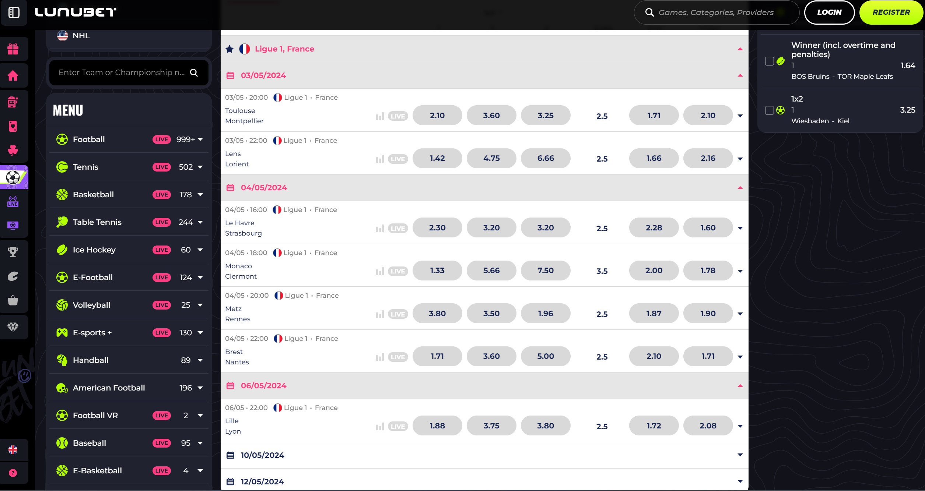This screenshot has width=925, height=491.
Task: Tick the Wiesbaden - Kiel bet checkbox
Action: [770, 110]
